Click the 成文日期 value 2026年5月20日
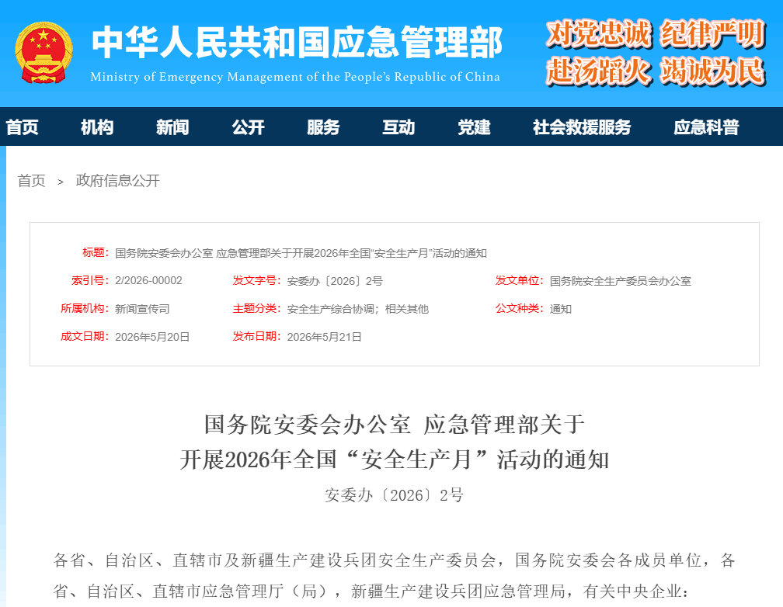Viewport: 783px width, 607px height. coord(152,337)
